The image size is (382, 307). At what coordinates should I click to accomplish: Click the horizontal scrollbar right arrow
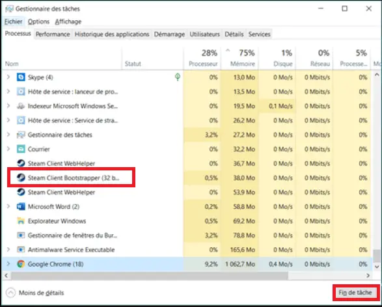point(368,276)
